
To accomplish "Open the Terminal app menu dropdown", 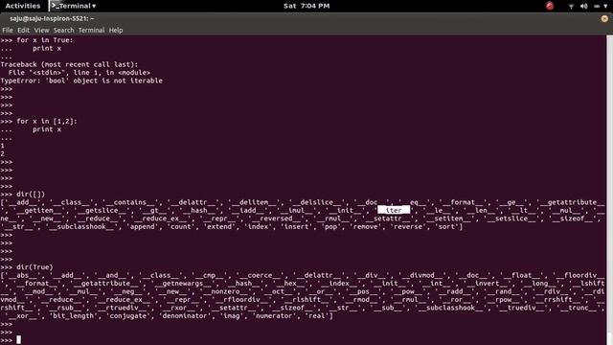I will 74,6.
